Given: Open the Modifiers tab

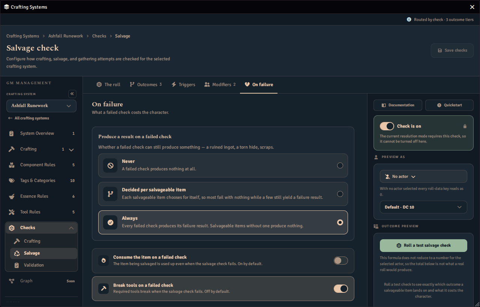Looking at the screenshot, I should [220, 85].
